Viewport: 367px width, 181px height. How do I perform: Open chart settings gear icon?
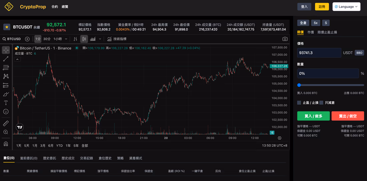coord(280,138)
